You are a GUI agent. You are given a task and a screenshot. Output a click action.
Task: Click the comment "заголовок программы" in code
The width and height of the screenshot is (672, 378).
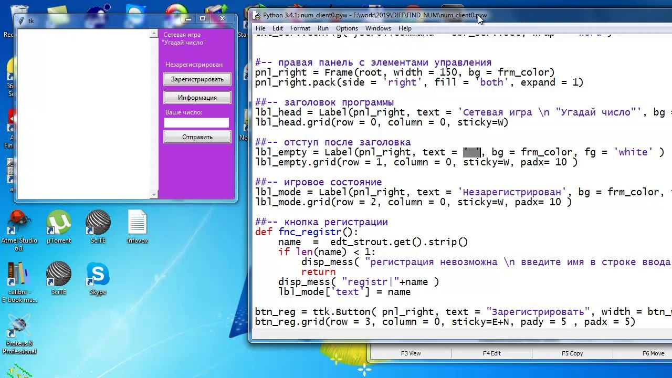point(339,102)
